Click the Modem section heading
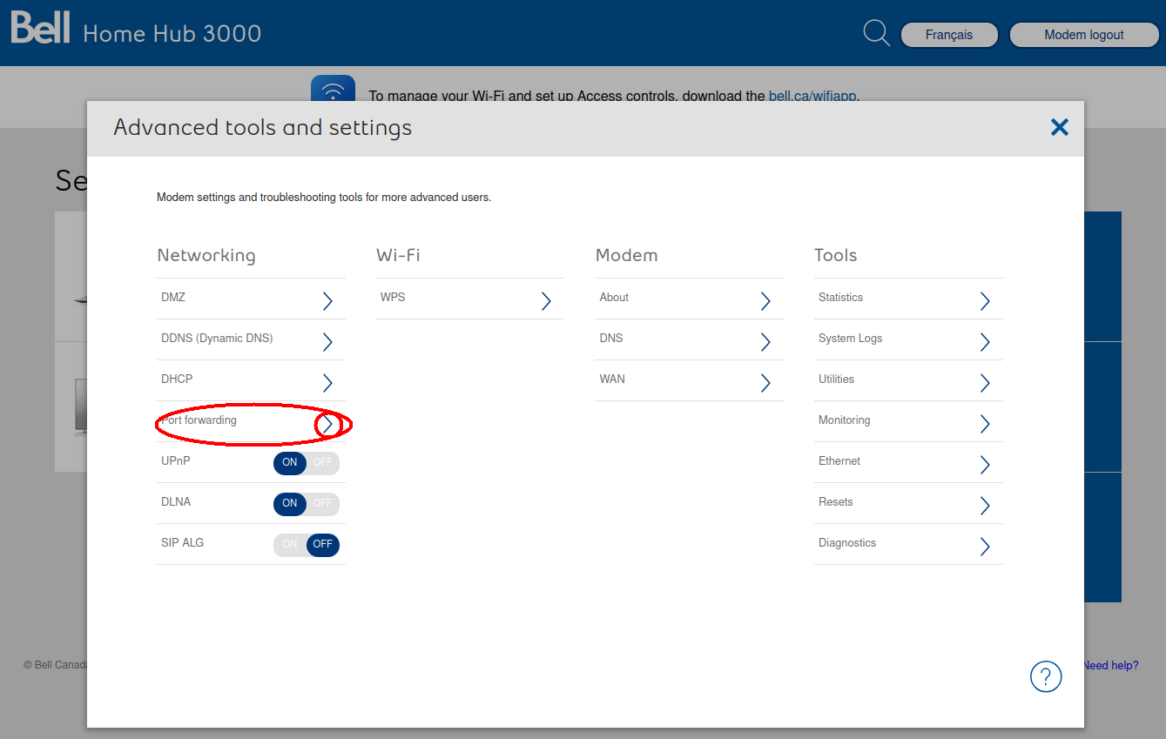 (x=626, y=255)
